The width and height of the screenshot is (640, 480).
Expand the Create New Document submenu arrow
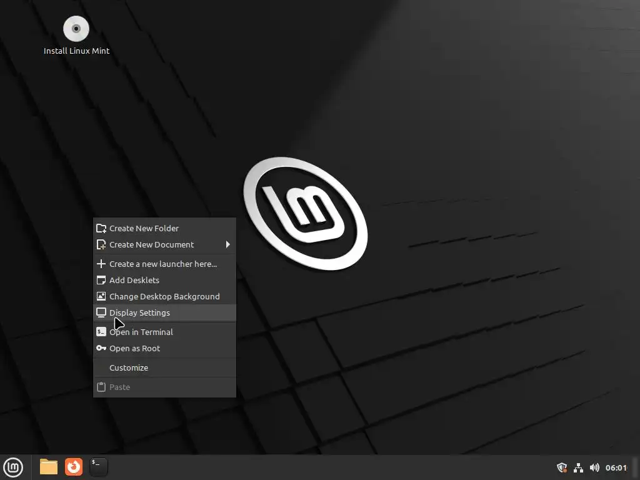coord(227,244)
